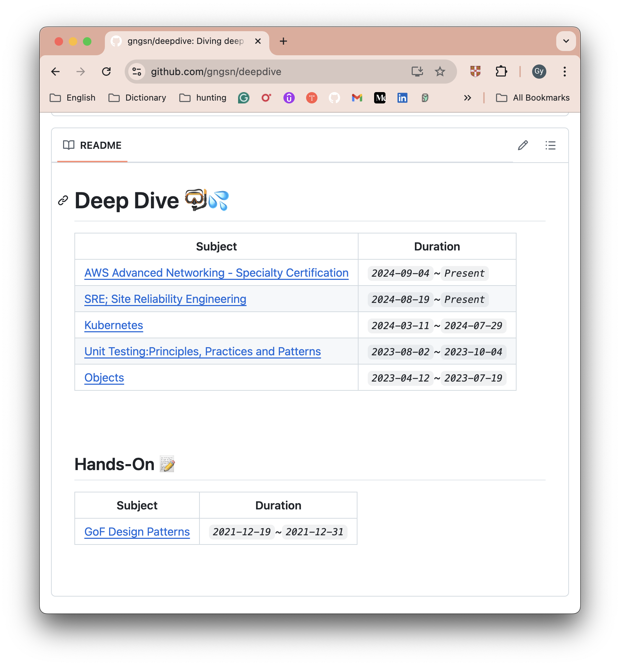
Task: Open the GitHub bookmark icon
Action: pyautogui.click(x=334, y=98)
